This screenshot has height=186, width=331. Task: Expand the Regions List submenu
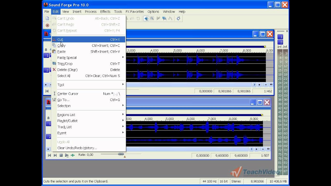coord(88,115)
